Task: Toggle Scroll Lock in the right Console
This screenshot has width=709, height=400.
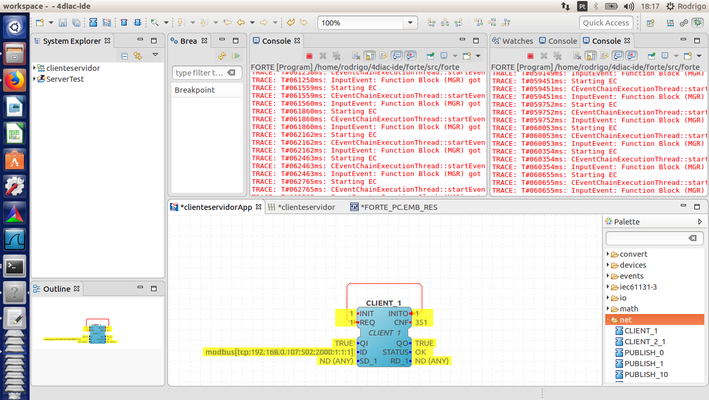Action: pyautogui.click(x=591, y=56)
